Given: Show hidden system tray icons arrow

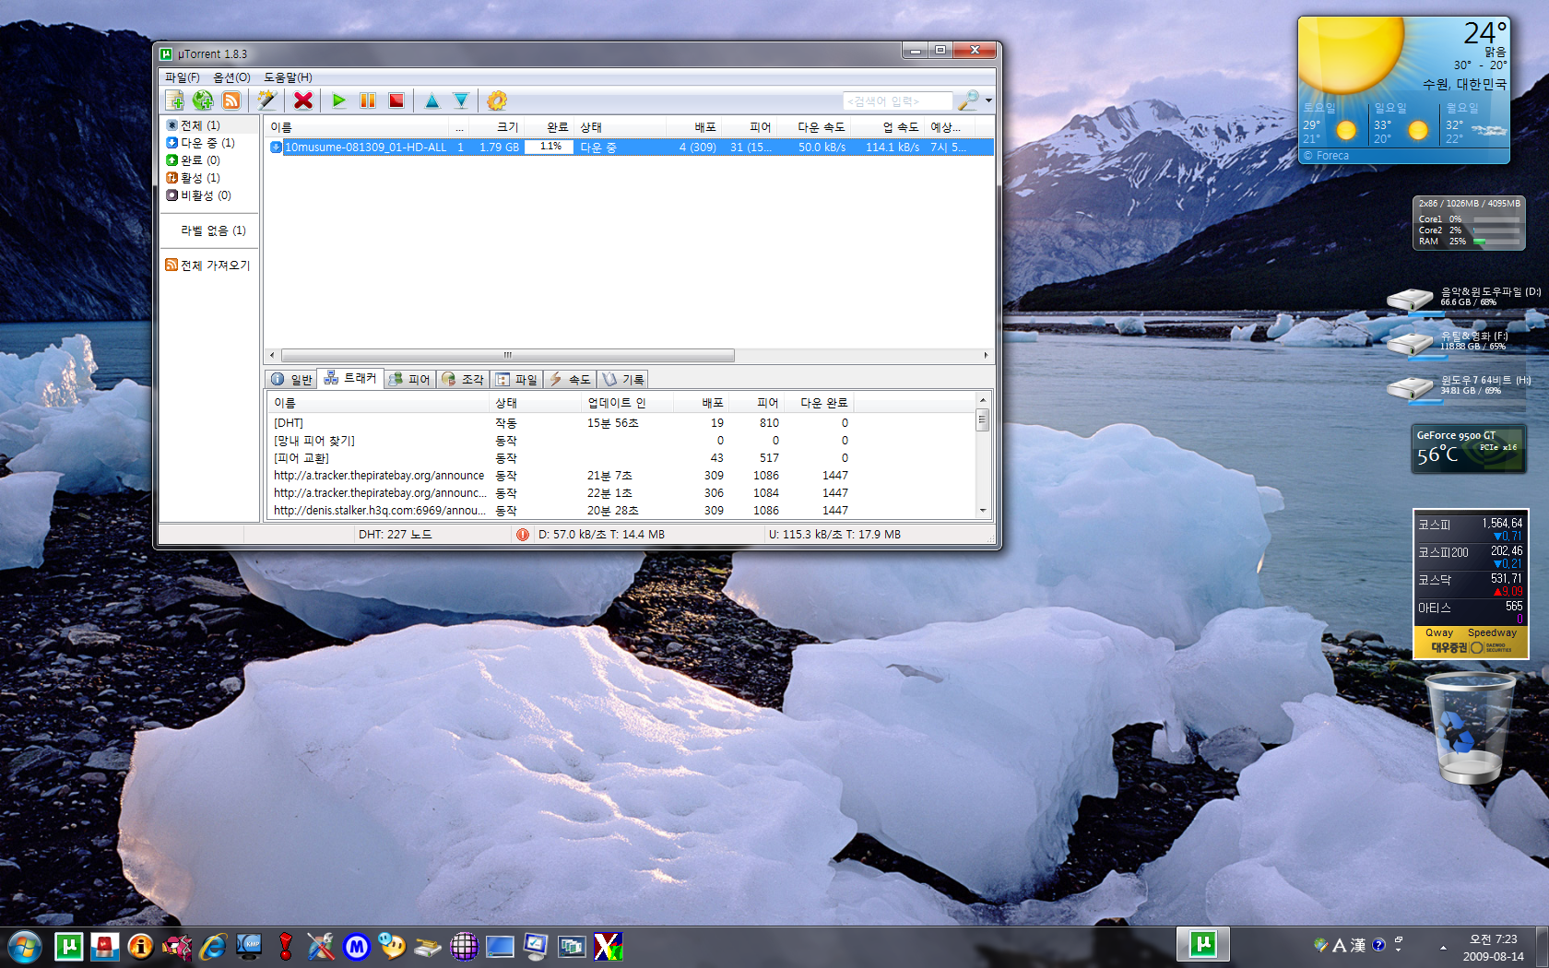Looking at the screenshot, I should point(1443,947).
